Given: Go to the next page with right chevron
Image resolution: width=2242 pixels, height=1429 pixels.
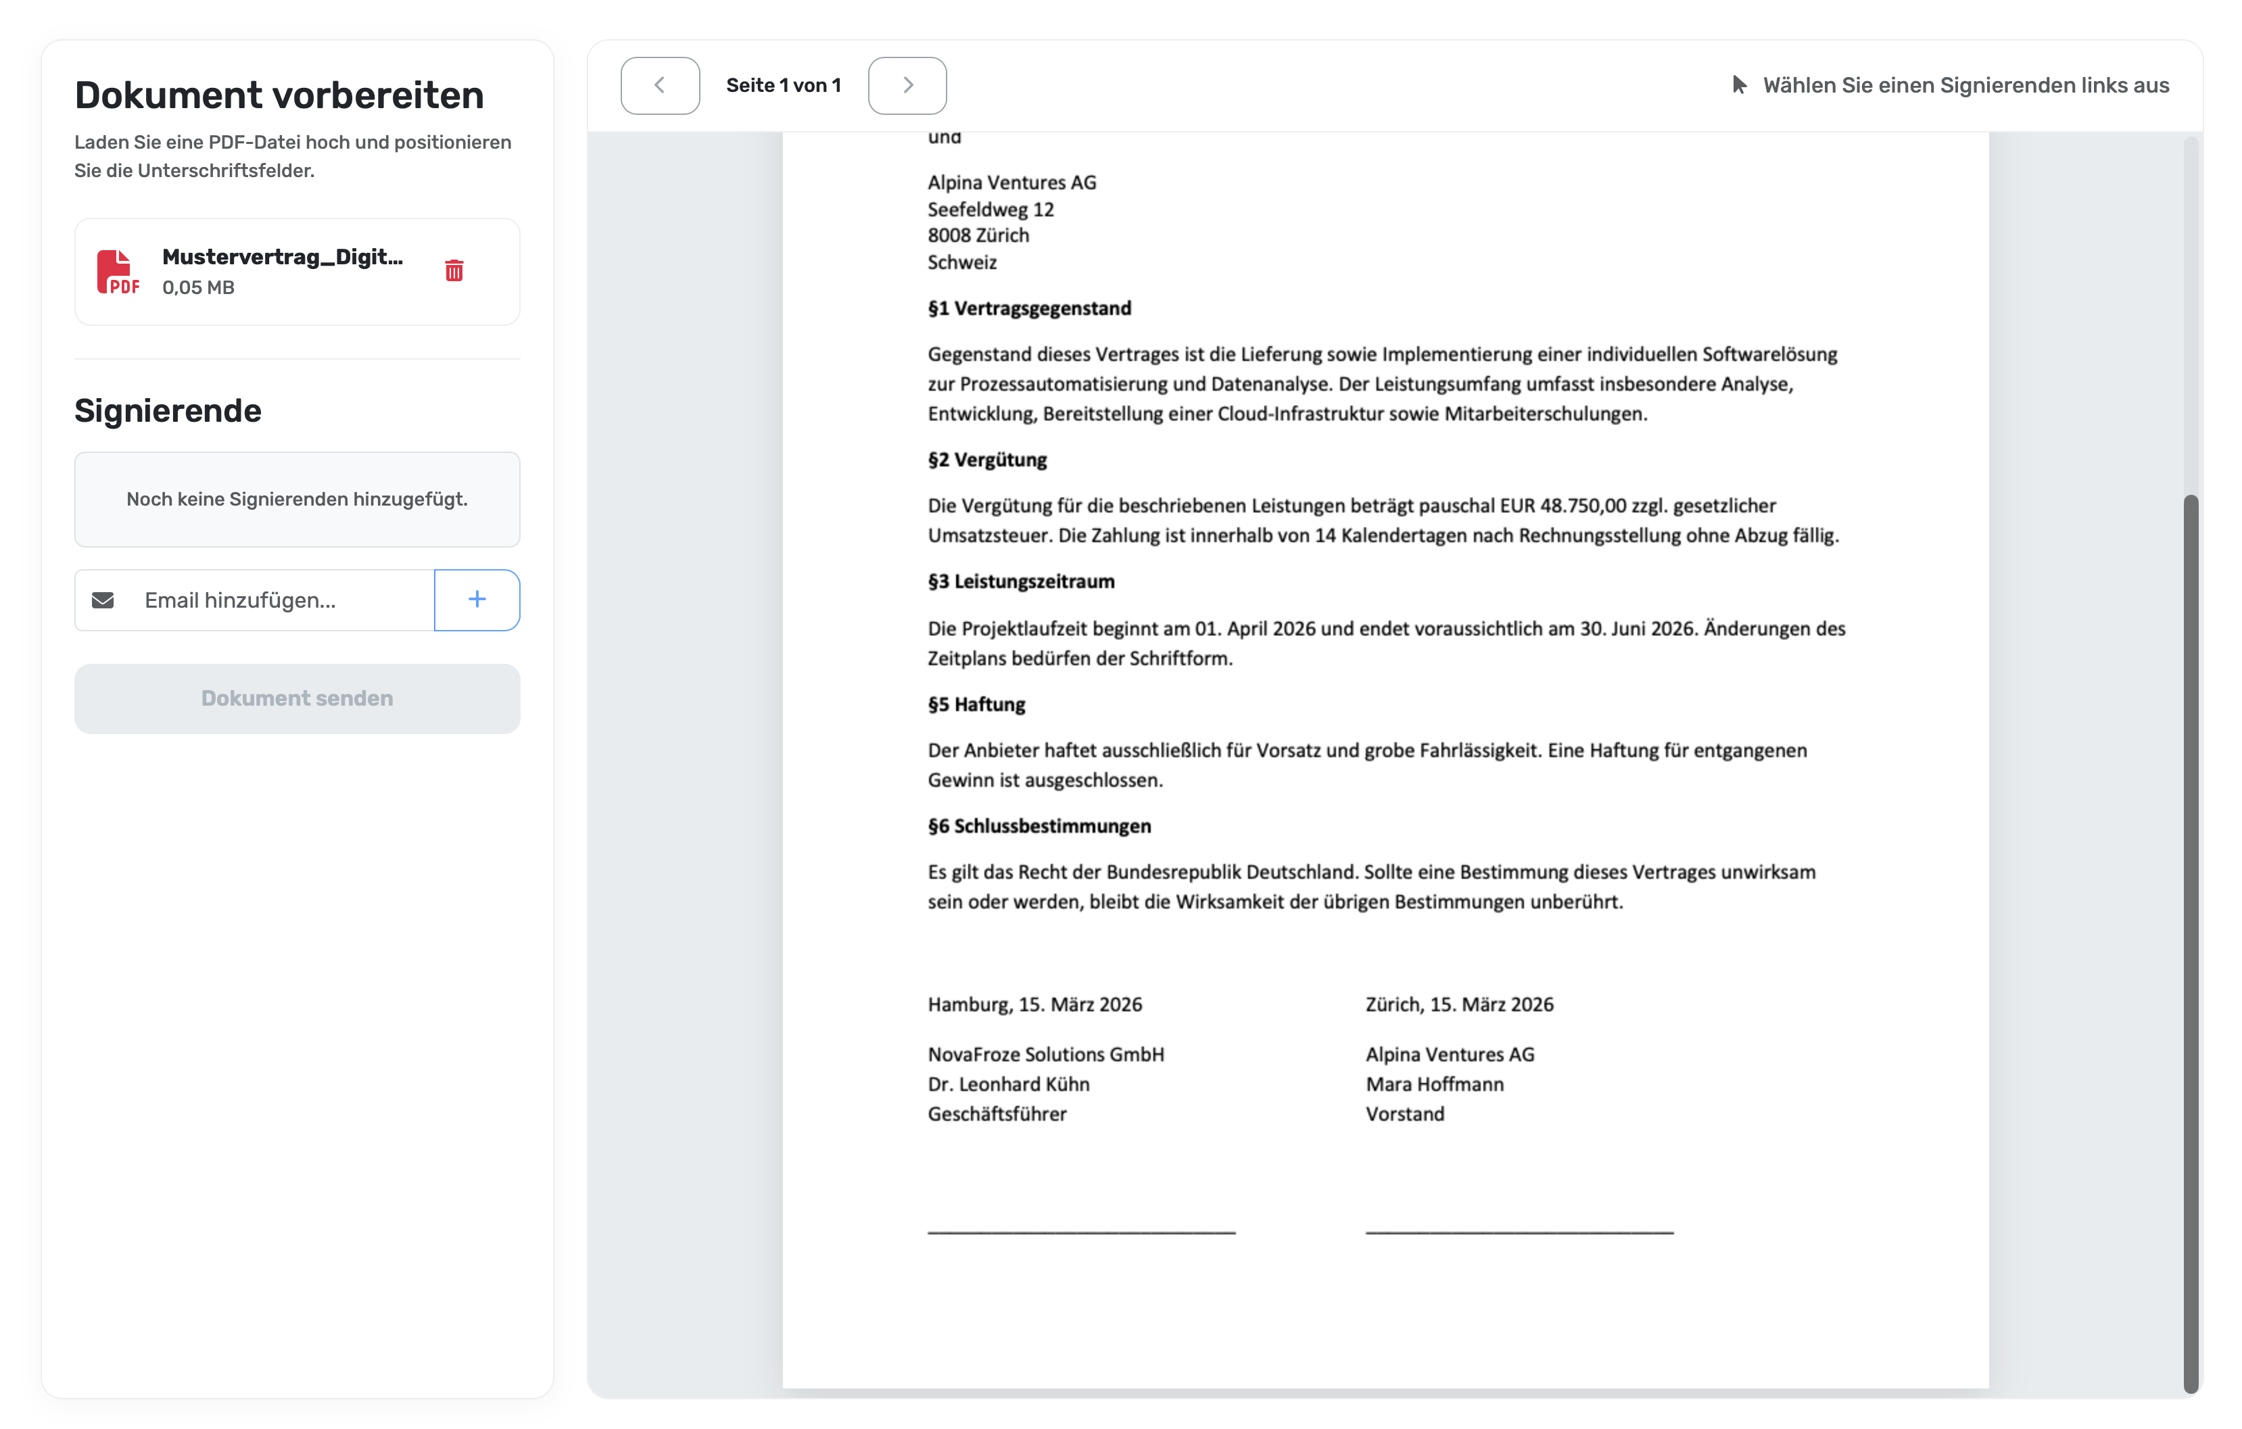Looking at the screenshot, I should click(x=907, y=84).
